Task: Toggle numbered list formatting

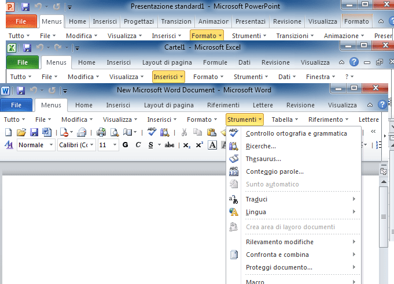Action: coord(378,145)
